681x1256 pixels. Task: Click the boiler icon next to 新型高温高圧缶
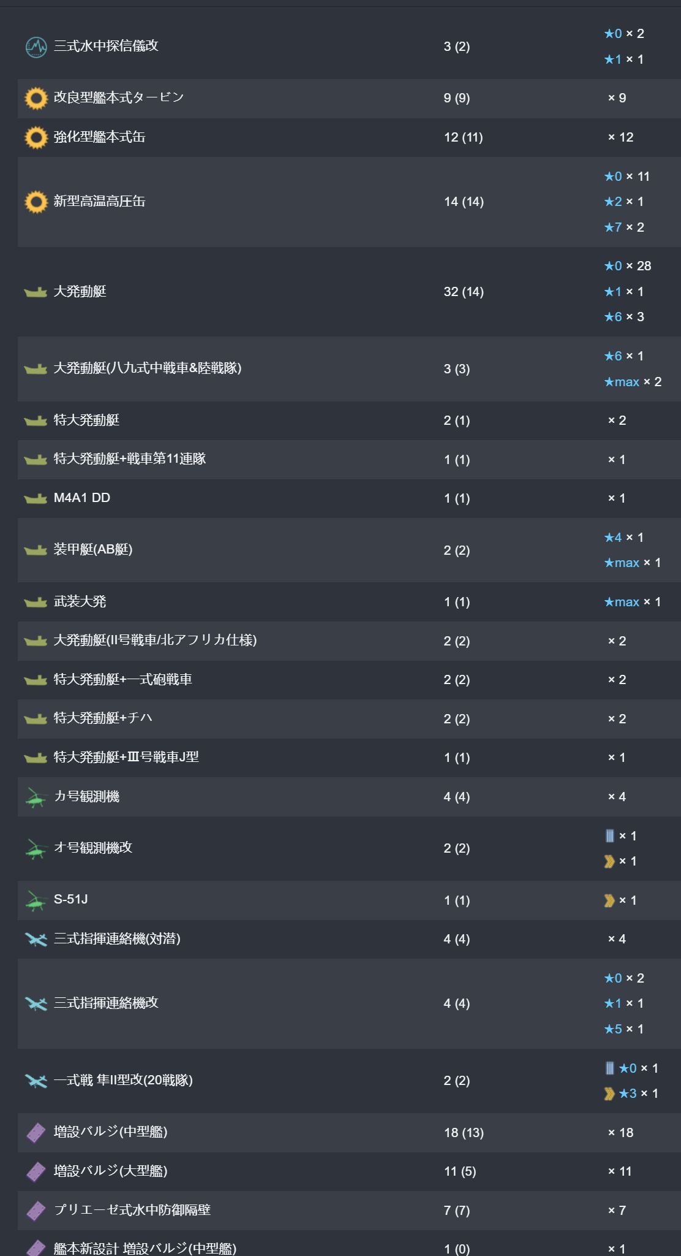[36, 202]
